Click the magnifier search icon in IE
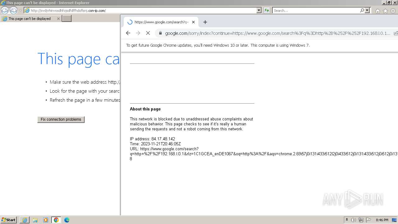The image size is (398, 224). [362, 10]
